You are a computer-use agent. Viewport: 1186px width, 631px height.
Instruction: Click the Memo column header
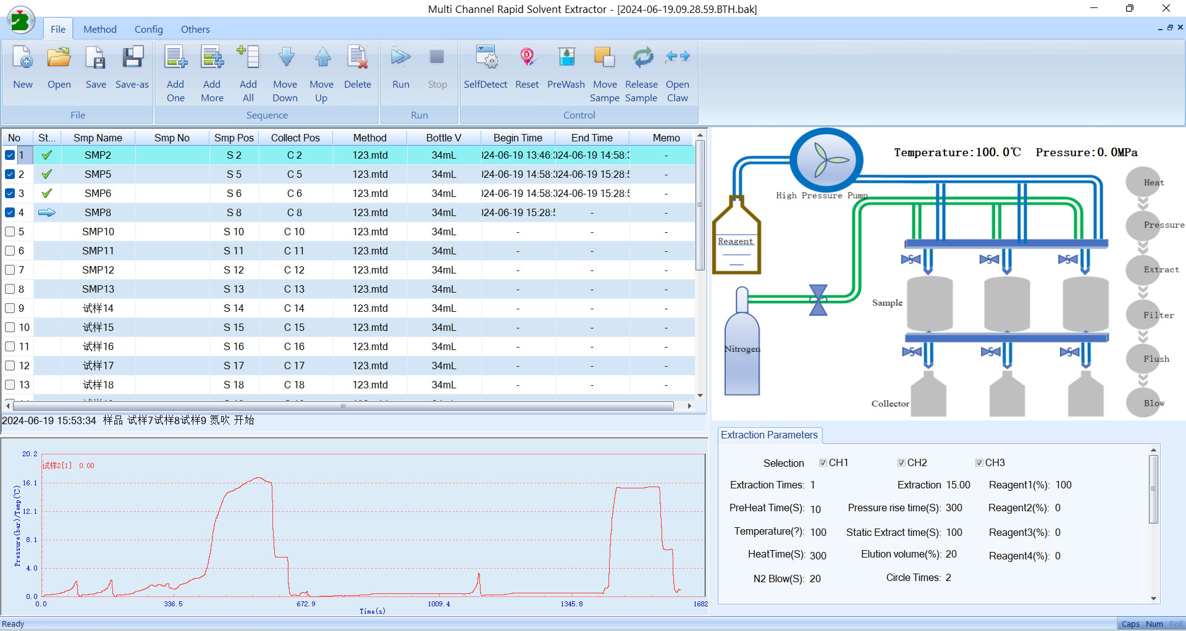pyautogui.click(x=666, y=138)
